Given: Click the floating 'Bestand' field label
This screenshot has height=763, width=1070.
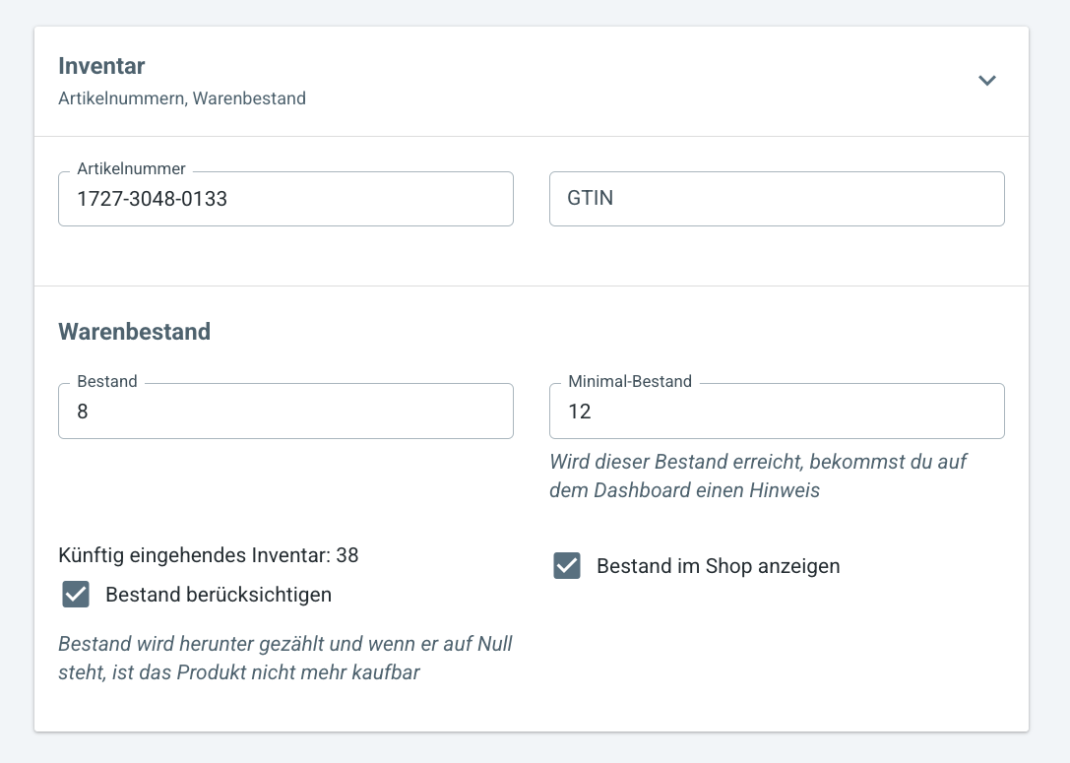Looking at the screenshot, I should point(107,381).
